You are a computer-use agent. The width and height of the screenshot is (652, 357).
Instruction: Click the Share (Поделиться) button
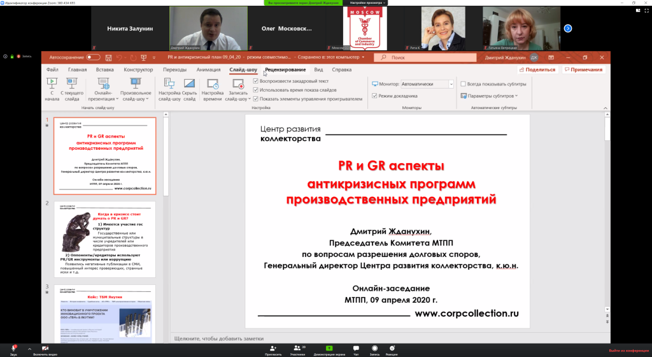click(x=537, y=69)
